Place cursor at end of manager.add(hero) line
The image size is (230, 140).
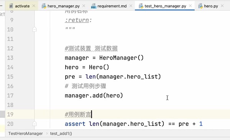point(123,96)
